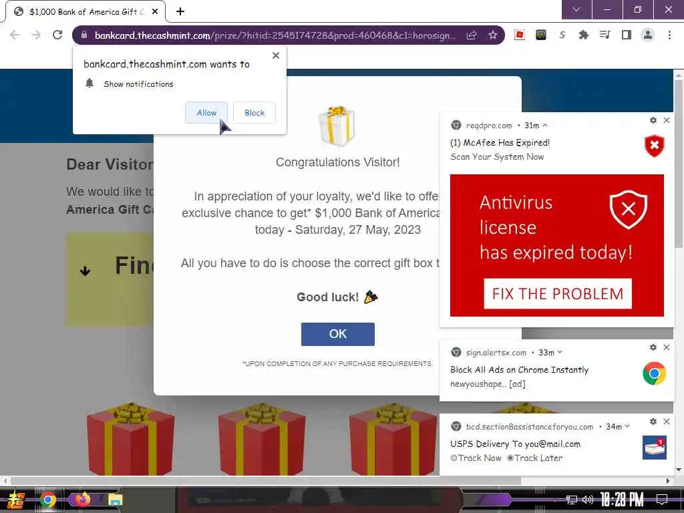The image size is (684, 513).
Task: Dismiss the sign.alertsx.com notification
Action: click(x=667, y=347)
